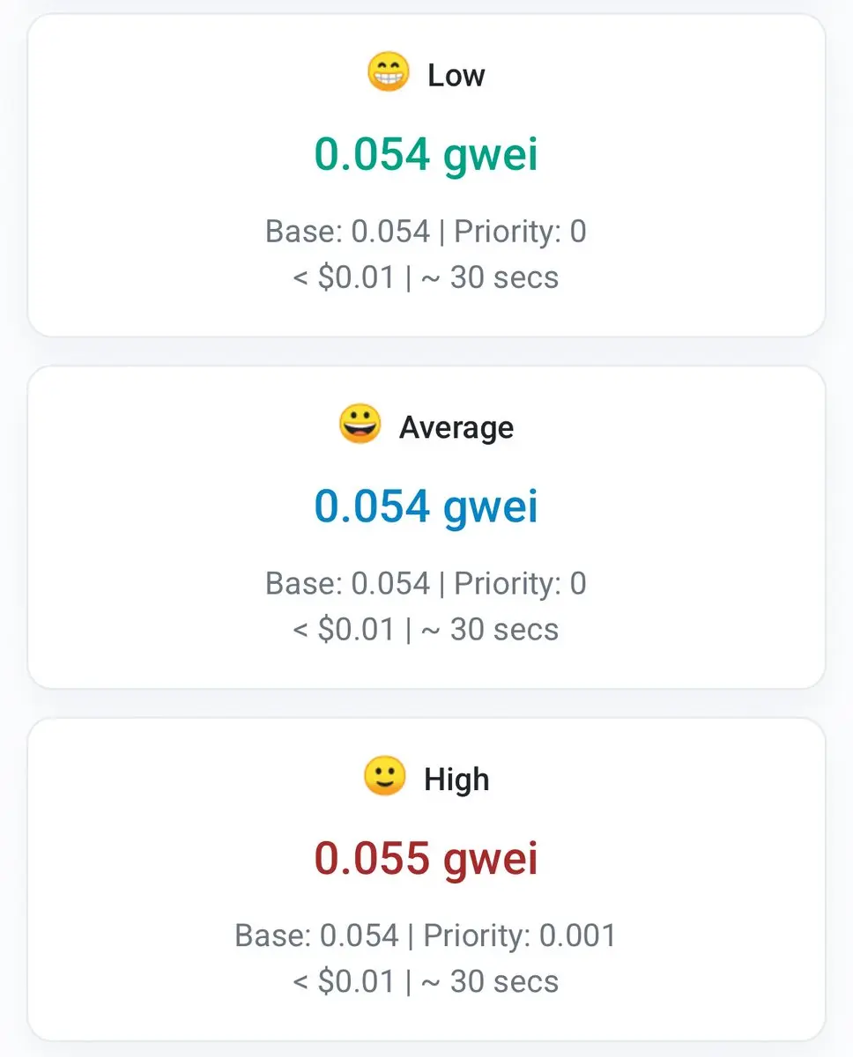The height and width of the screenshot is (1057, 853).
Task: Click the slight-smile emoji beside High
Action: click(x=384, y=778)
